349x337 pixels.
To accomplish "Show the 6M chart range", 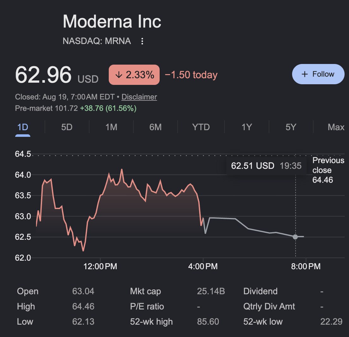I will (155, 127).
